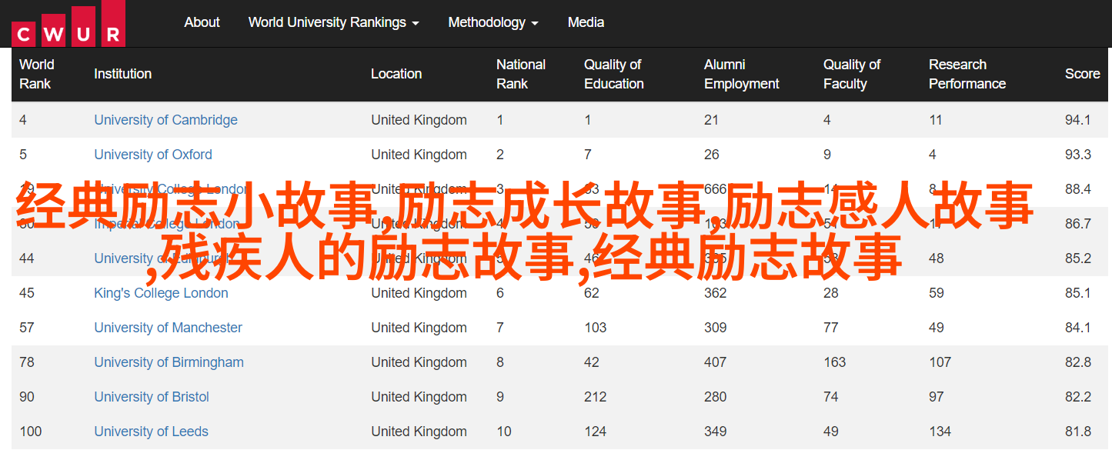
Task: Select King's College London's score 85.1
Action: [1078, 293]
